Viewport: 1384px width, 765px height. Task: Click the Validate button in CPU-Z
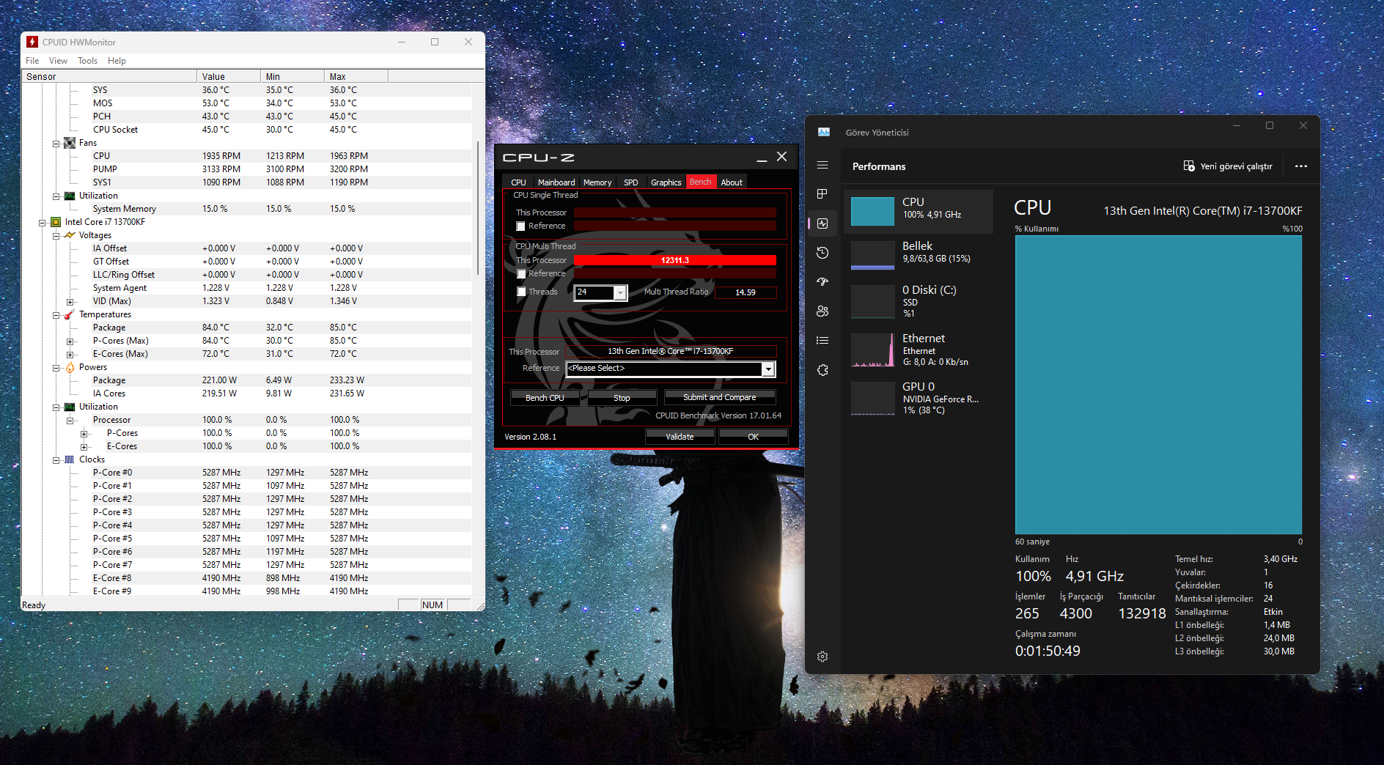click(x=680, y=436)
